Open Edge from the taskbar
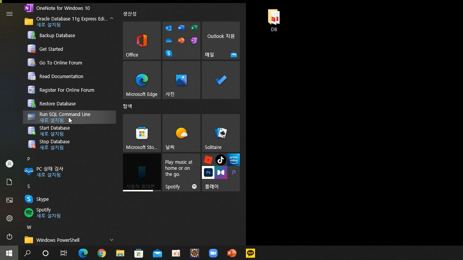 point(83,253)
